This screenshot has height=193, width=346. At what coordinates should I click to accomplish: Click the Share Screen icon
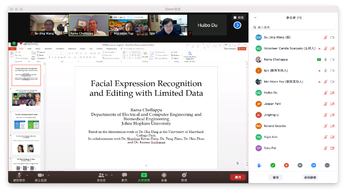point(144,175)
